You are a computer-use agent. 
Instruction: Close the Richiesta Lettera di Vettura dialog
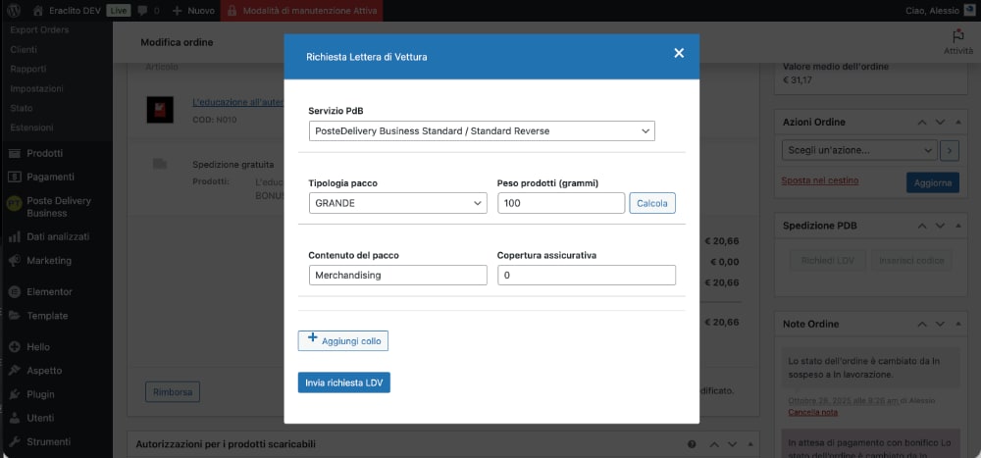[x=679, y=54]
